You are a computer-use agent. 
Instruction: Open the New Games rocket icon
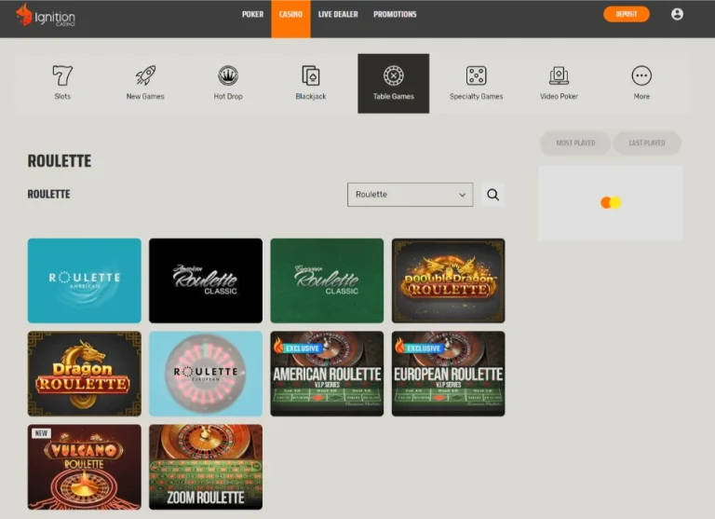pos(145,75)
